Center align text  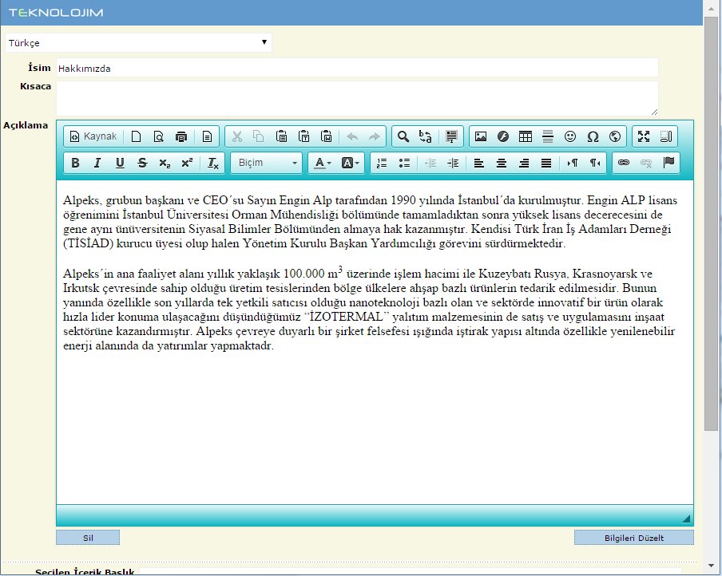click(x=502, y=163)
